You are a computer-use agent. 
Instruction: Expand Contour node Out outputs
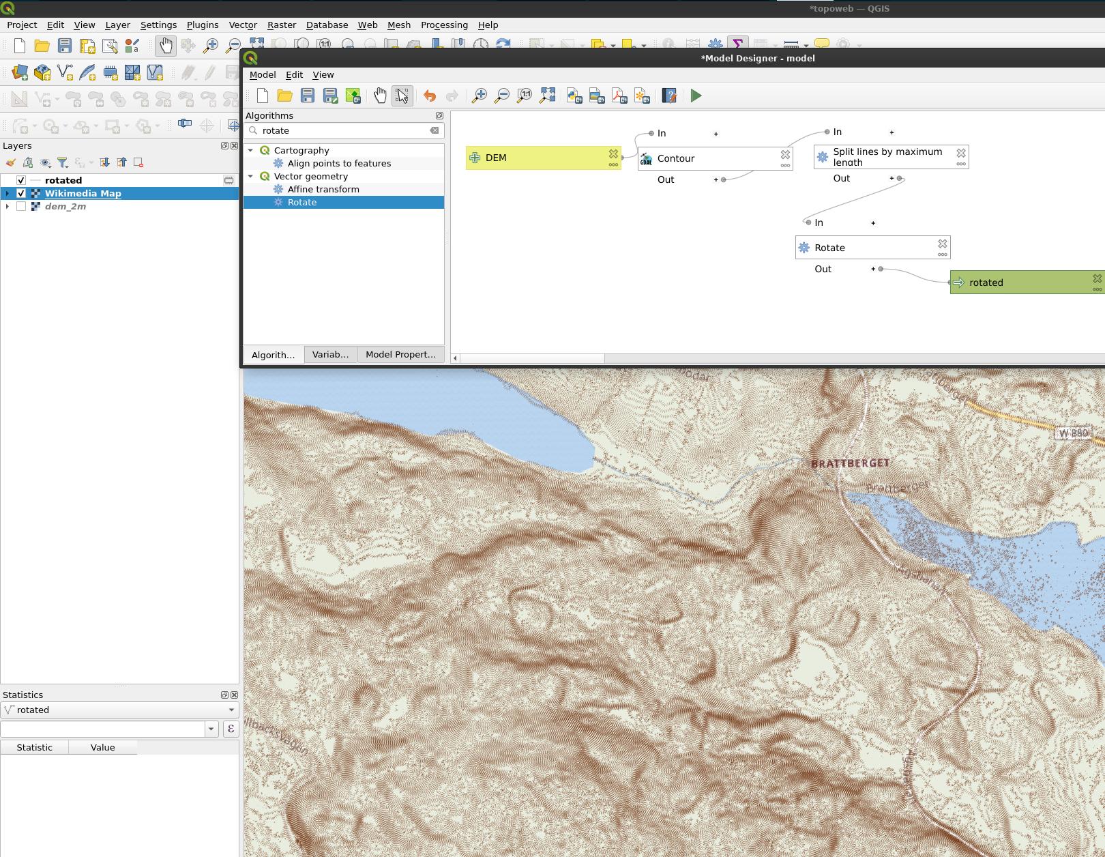pyautogui.click(x=716, y=179)
